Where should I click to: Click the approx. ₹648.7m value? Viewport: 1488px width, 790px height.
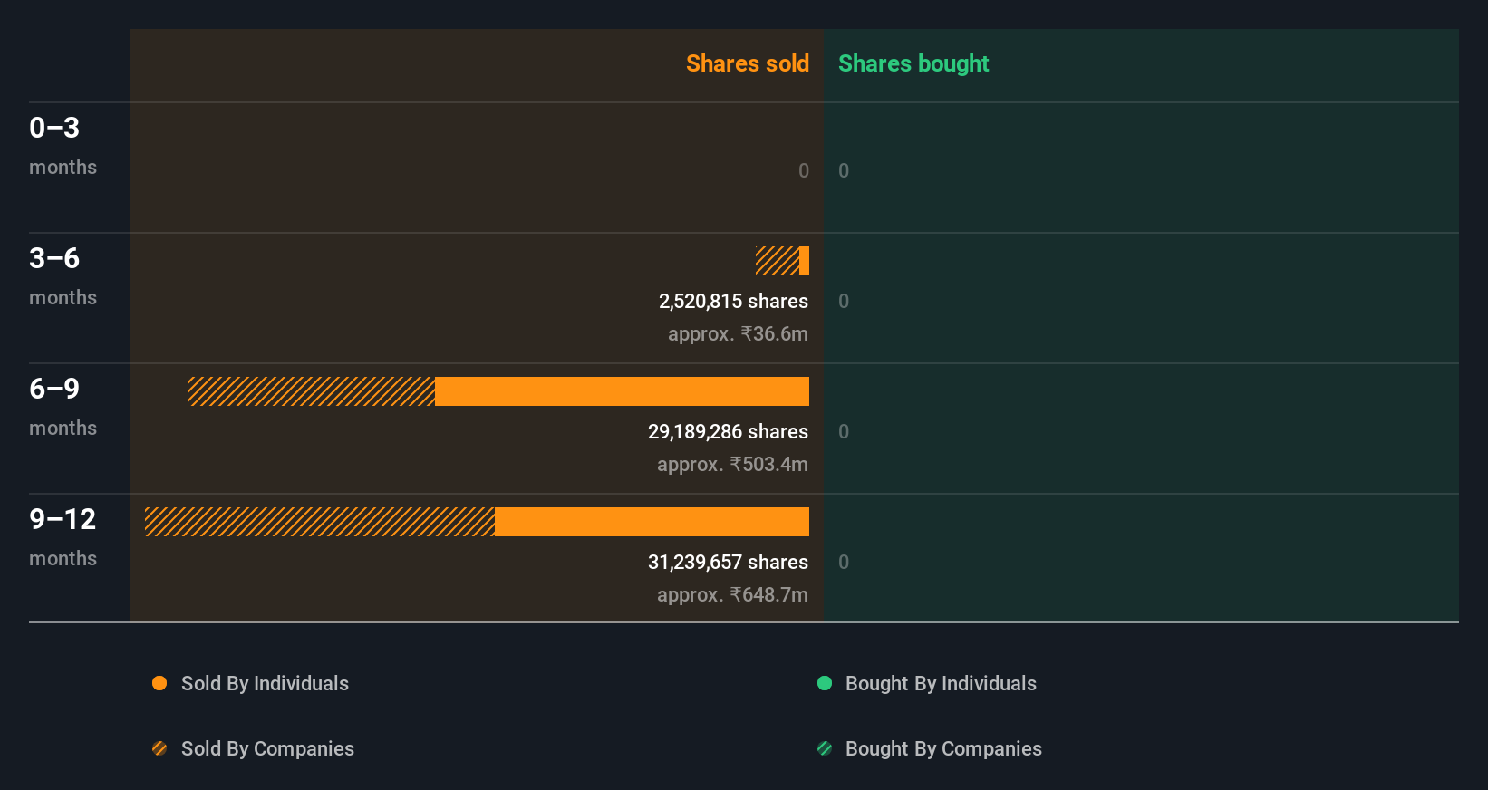pos(732,595)
